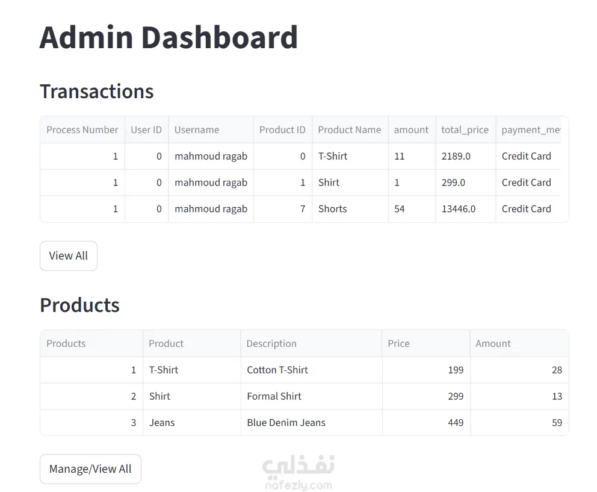Select the payment_method column header

530,129
